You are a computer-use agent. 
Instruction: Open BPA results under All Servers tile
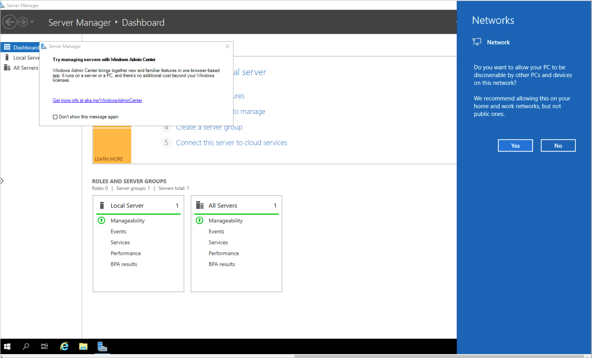tap(222, 264)
